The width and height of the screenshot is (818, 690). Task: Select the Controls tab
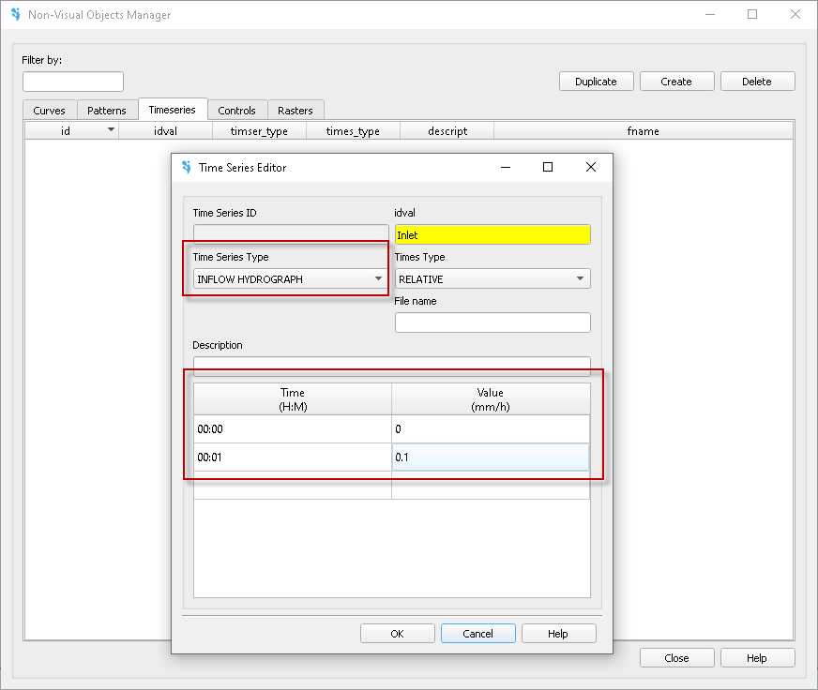point(236,111)
